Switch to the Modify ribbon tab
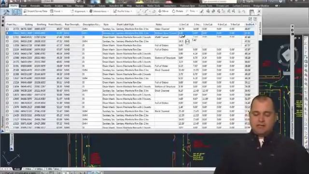 tap(47, 6)
